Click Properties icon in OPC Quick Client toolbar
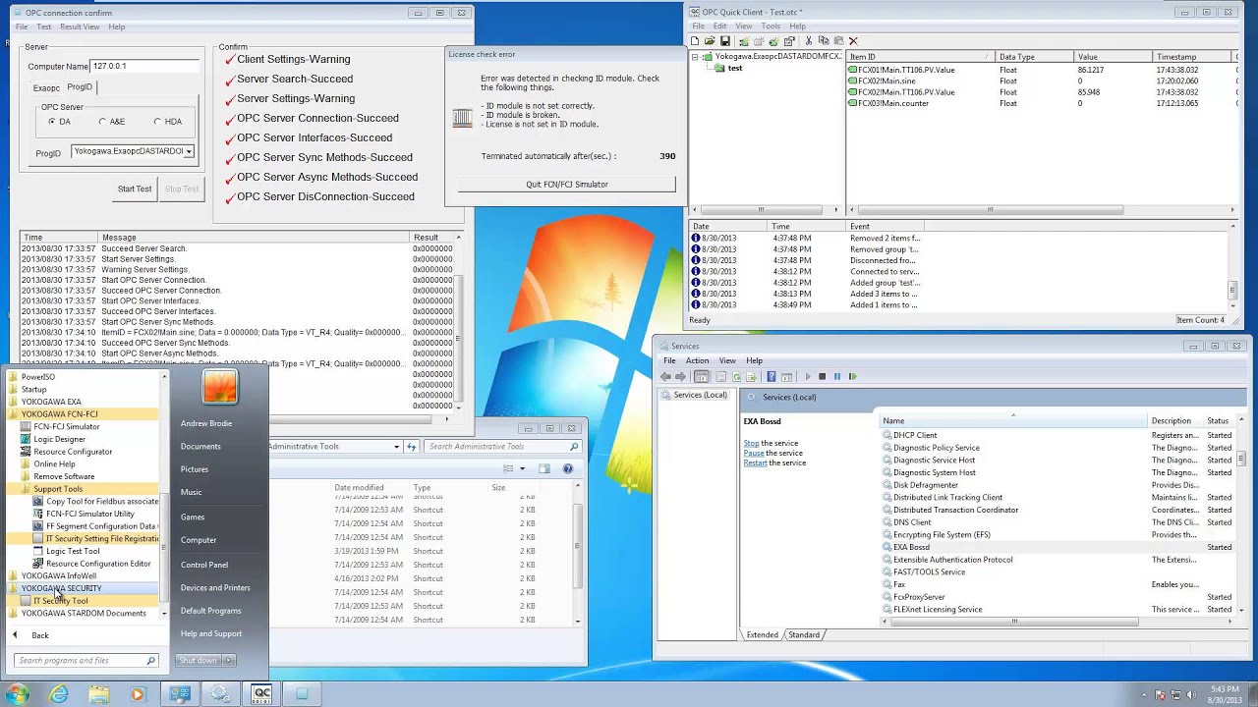 tap(789, 41)
